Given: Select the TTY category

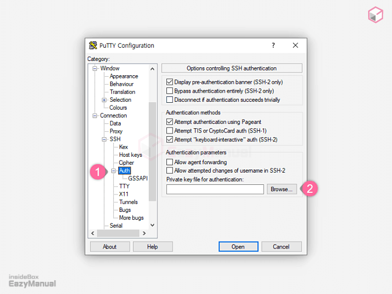Looking at the screenshot, I should point(124,186).
